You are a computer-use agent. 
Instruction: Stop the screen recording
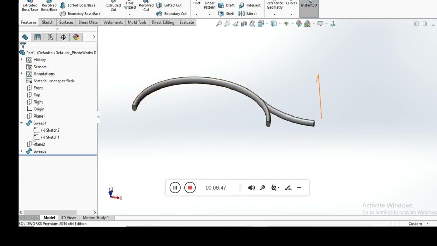coord(190,188)
